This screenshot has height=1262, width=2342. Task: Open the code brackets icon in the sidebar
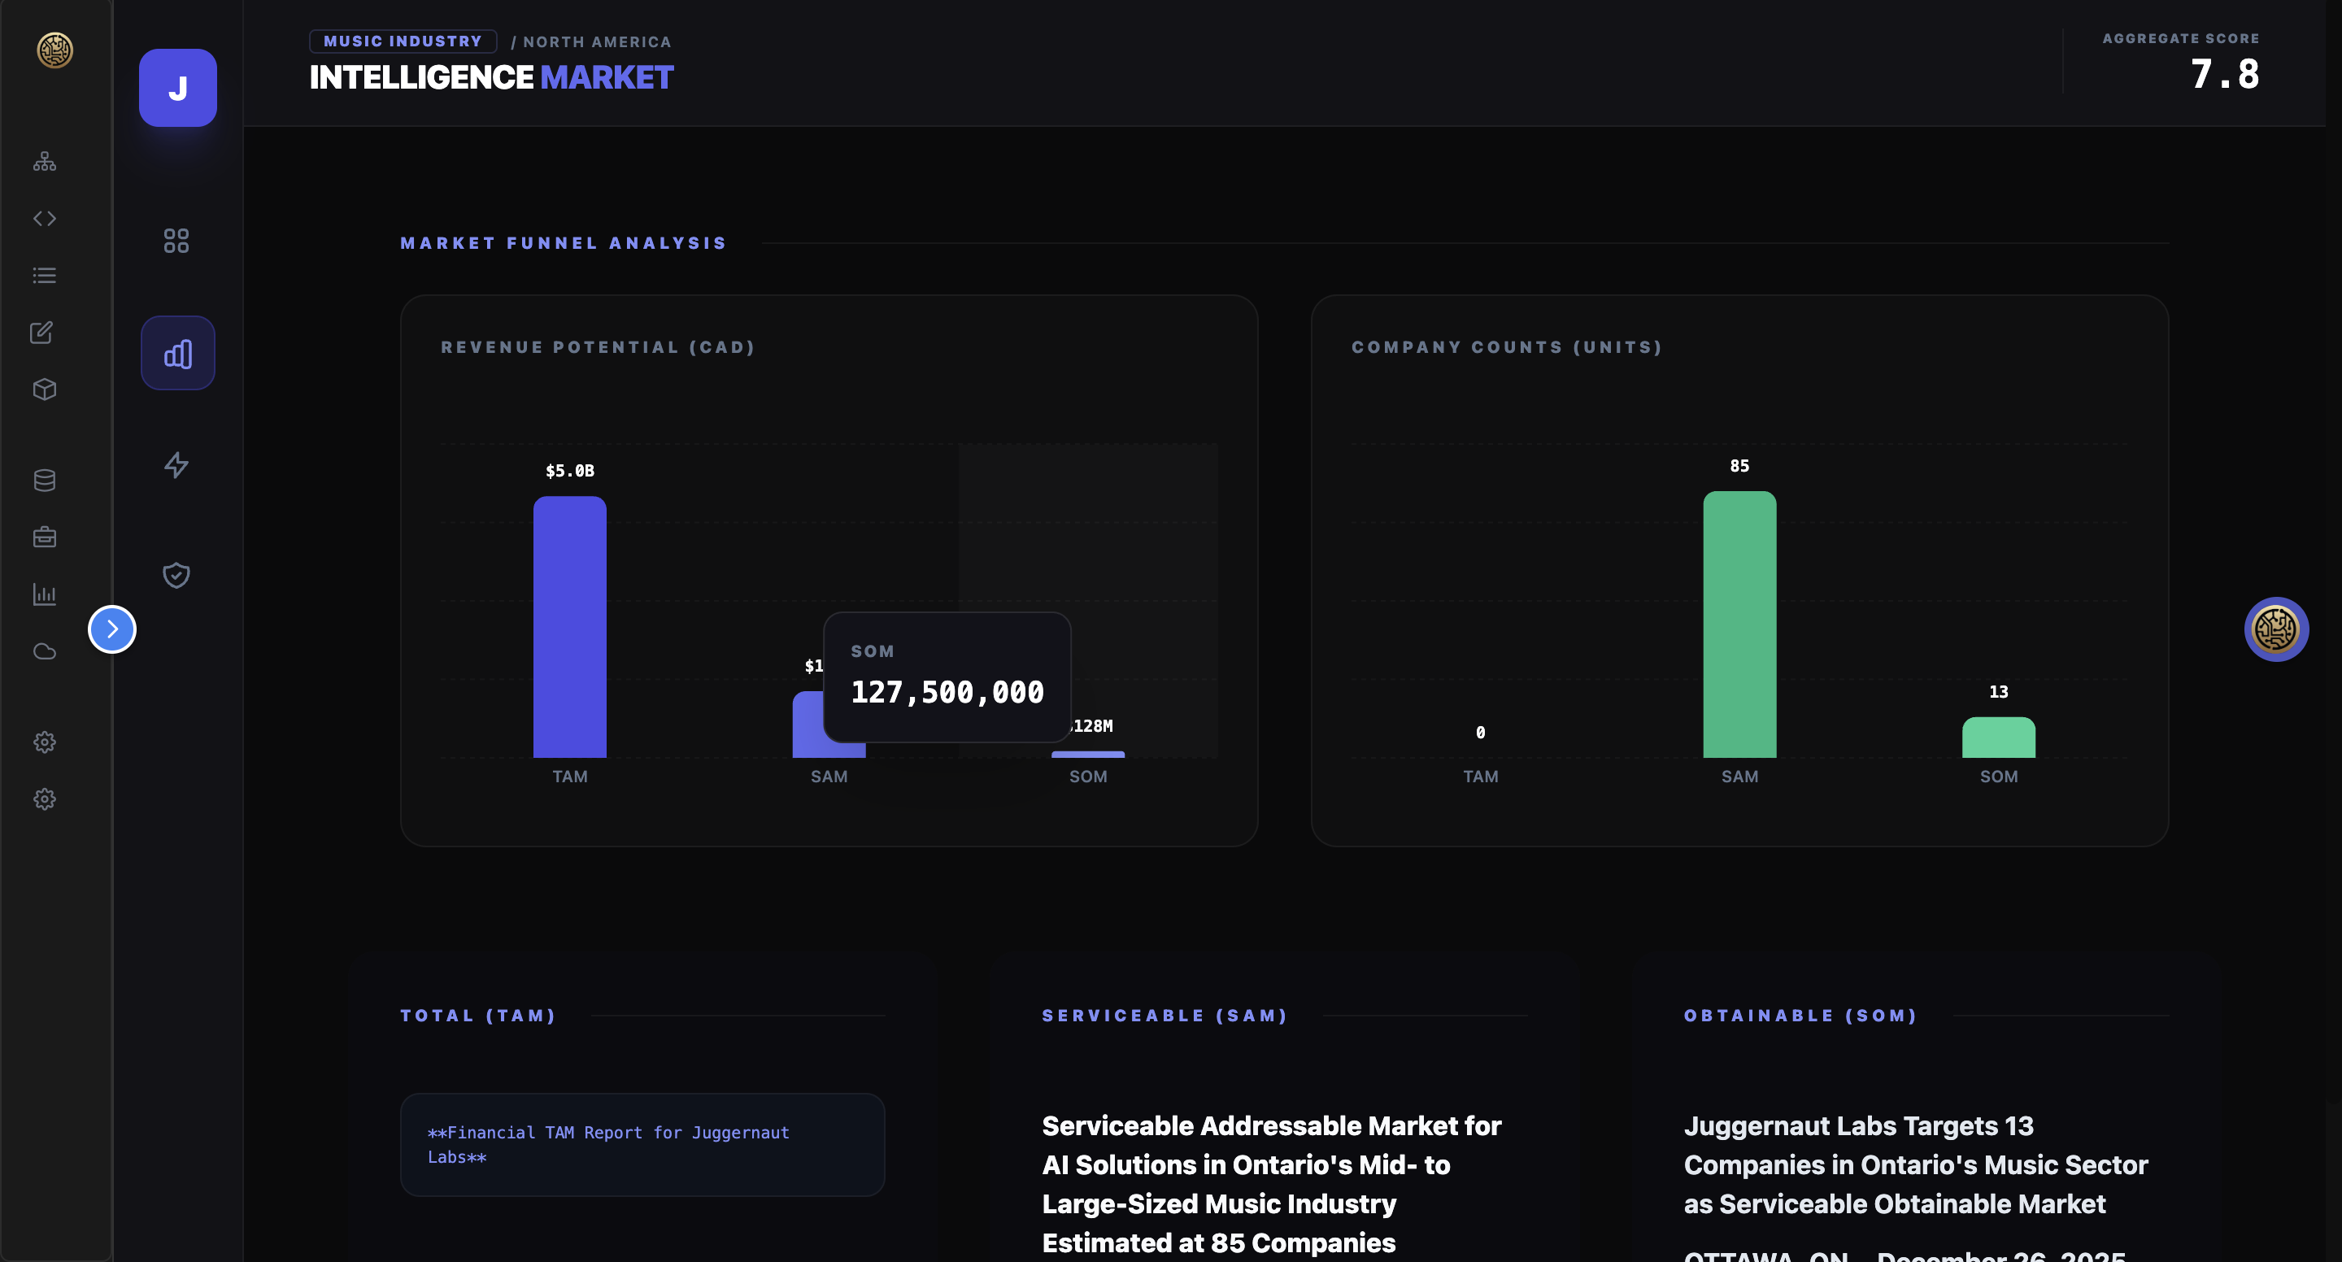pyautogui.click(x=45, y=218)
